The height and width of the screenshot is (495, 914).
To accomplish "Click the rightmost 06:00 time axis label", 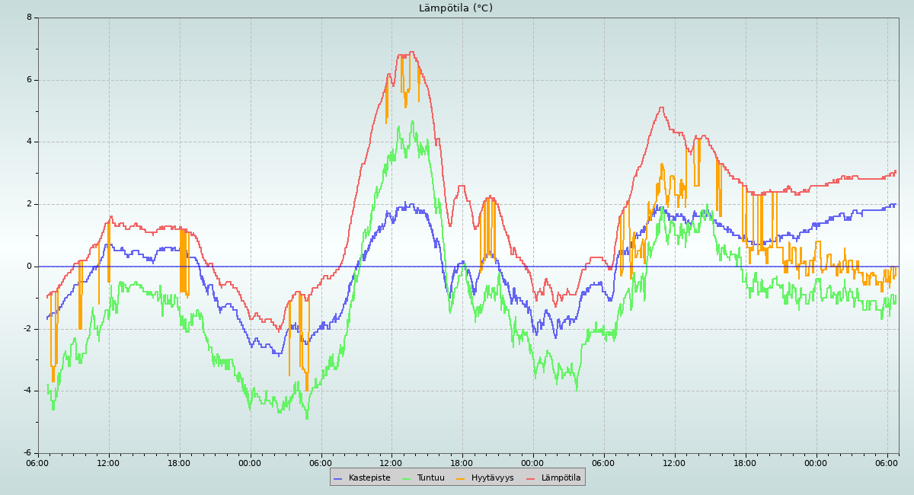I will [887, 462].
